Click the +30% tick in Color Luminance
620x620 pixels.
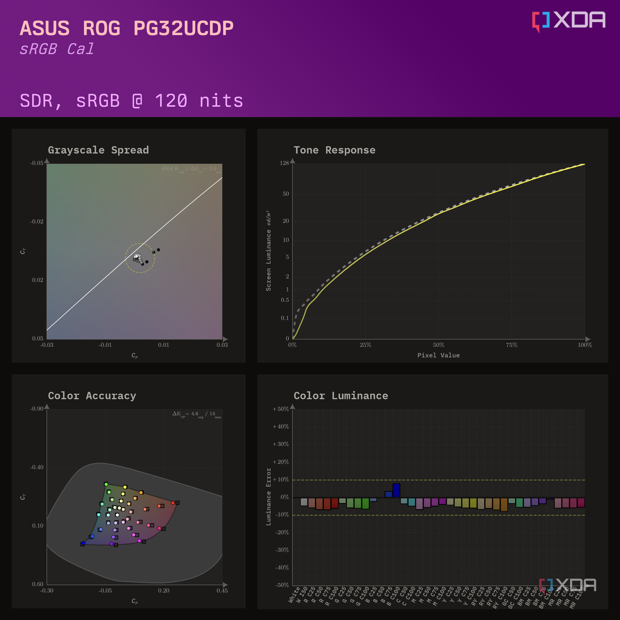(x=281, y=444)
